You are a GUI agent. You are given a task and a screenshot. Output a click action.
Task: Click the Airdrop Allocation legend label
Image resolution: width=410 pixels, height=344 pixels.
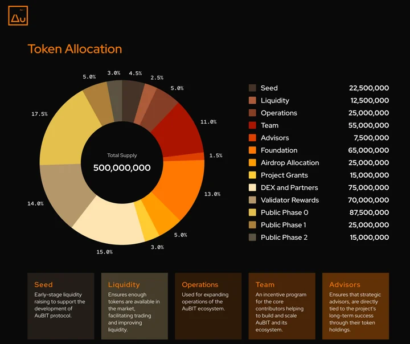290,163
